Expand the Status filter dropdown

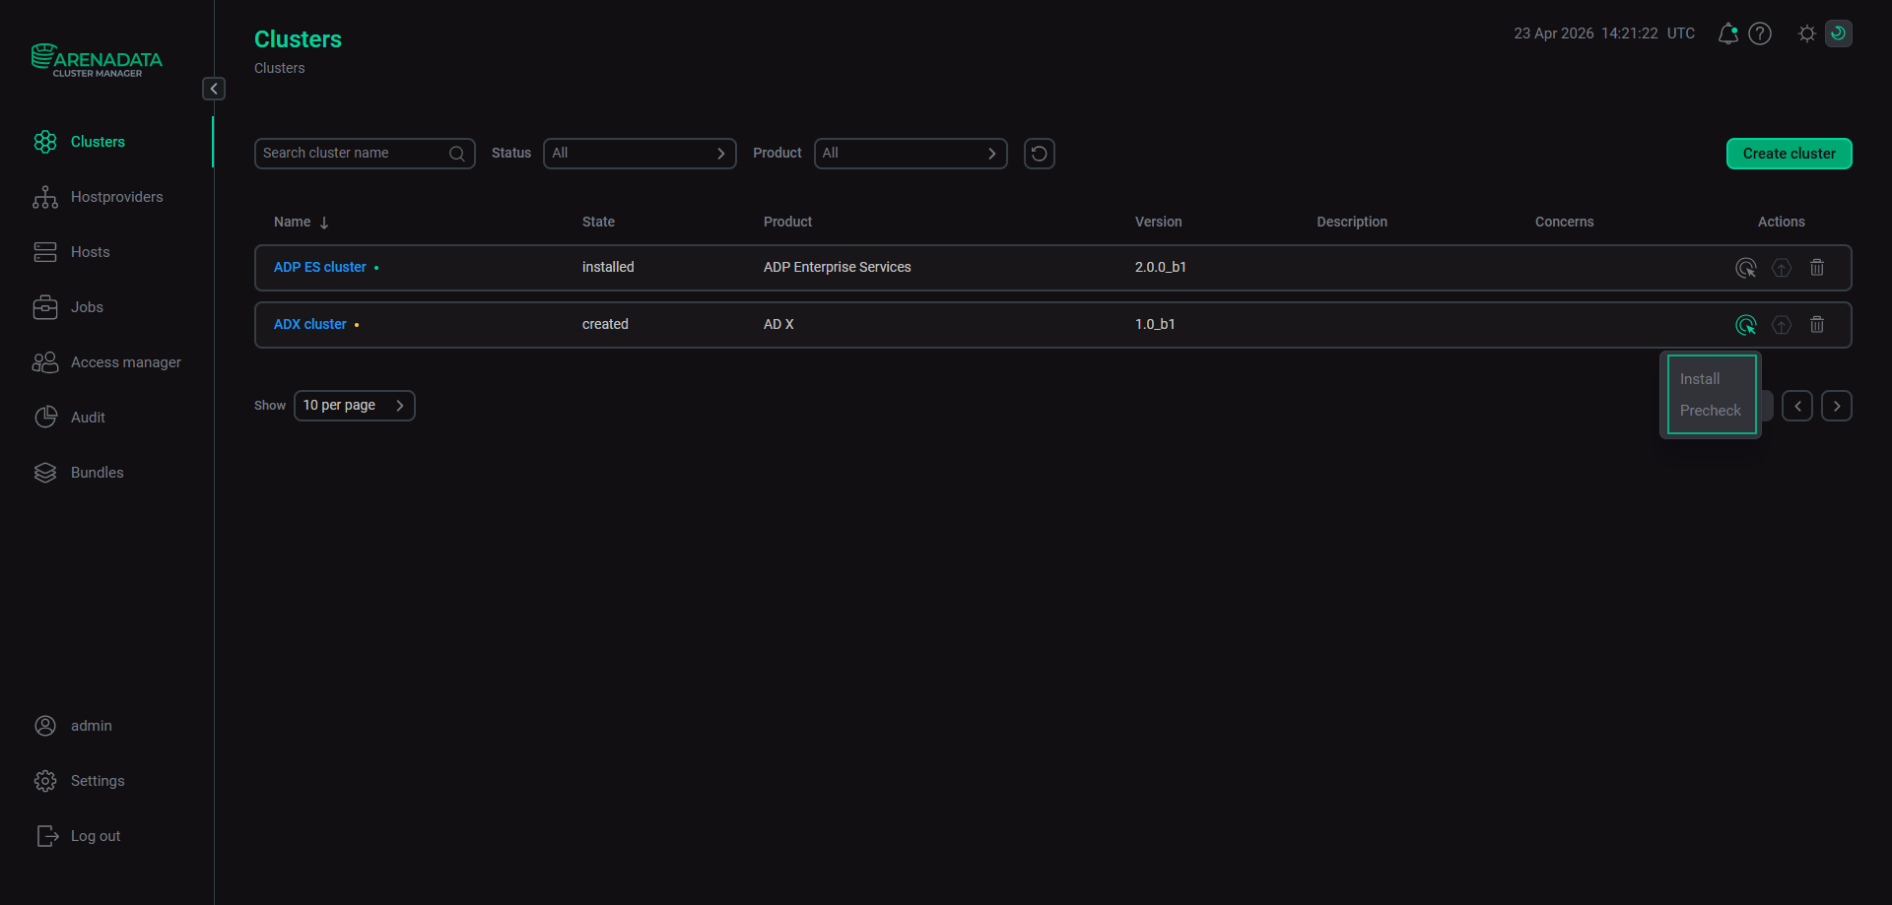pos(640,154)
